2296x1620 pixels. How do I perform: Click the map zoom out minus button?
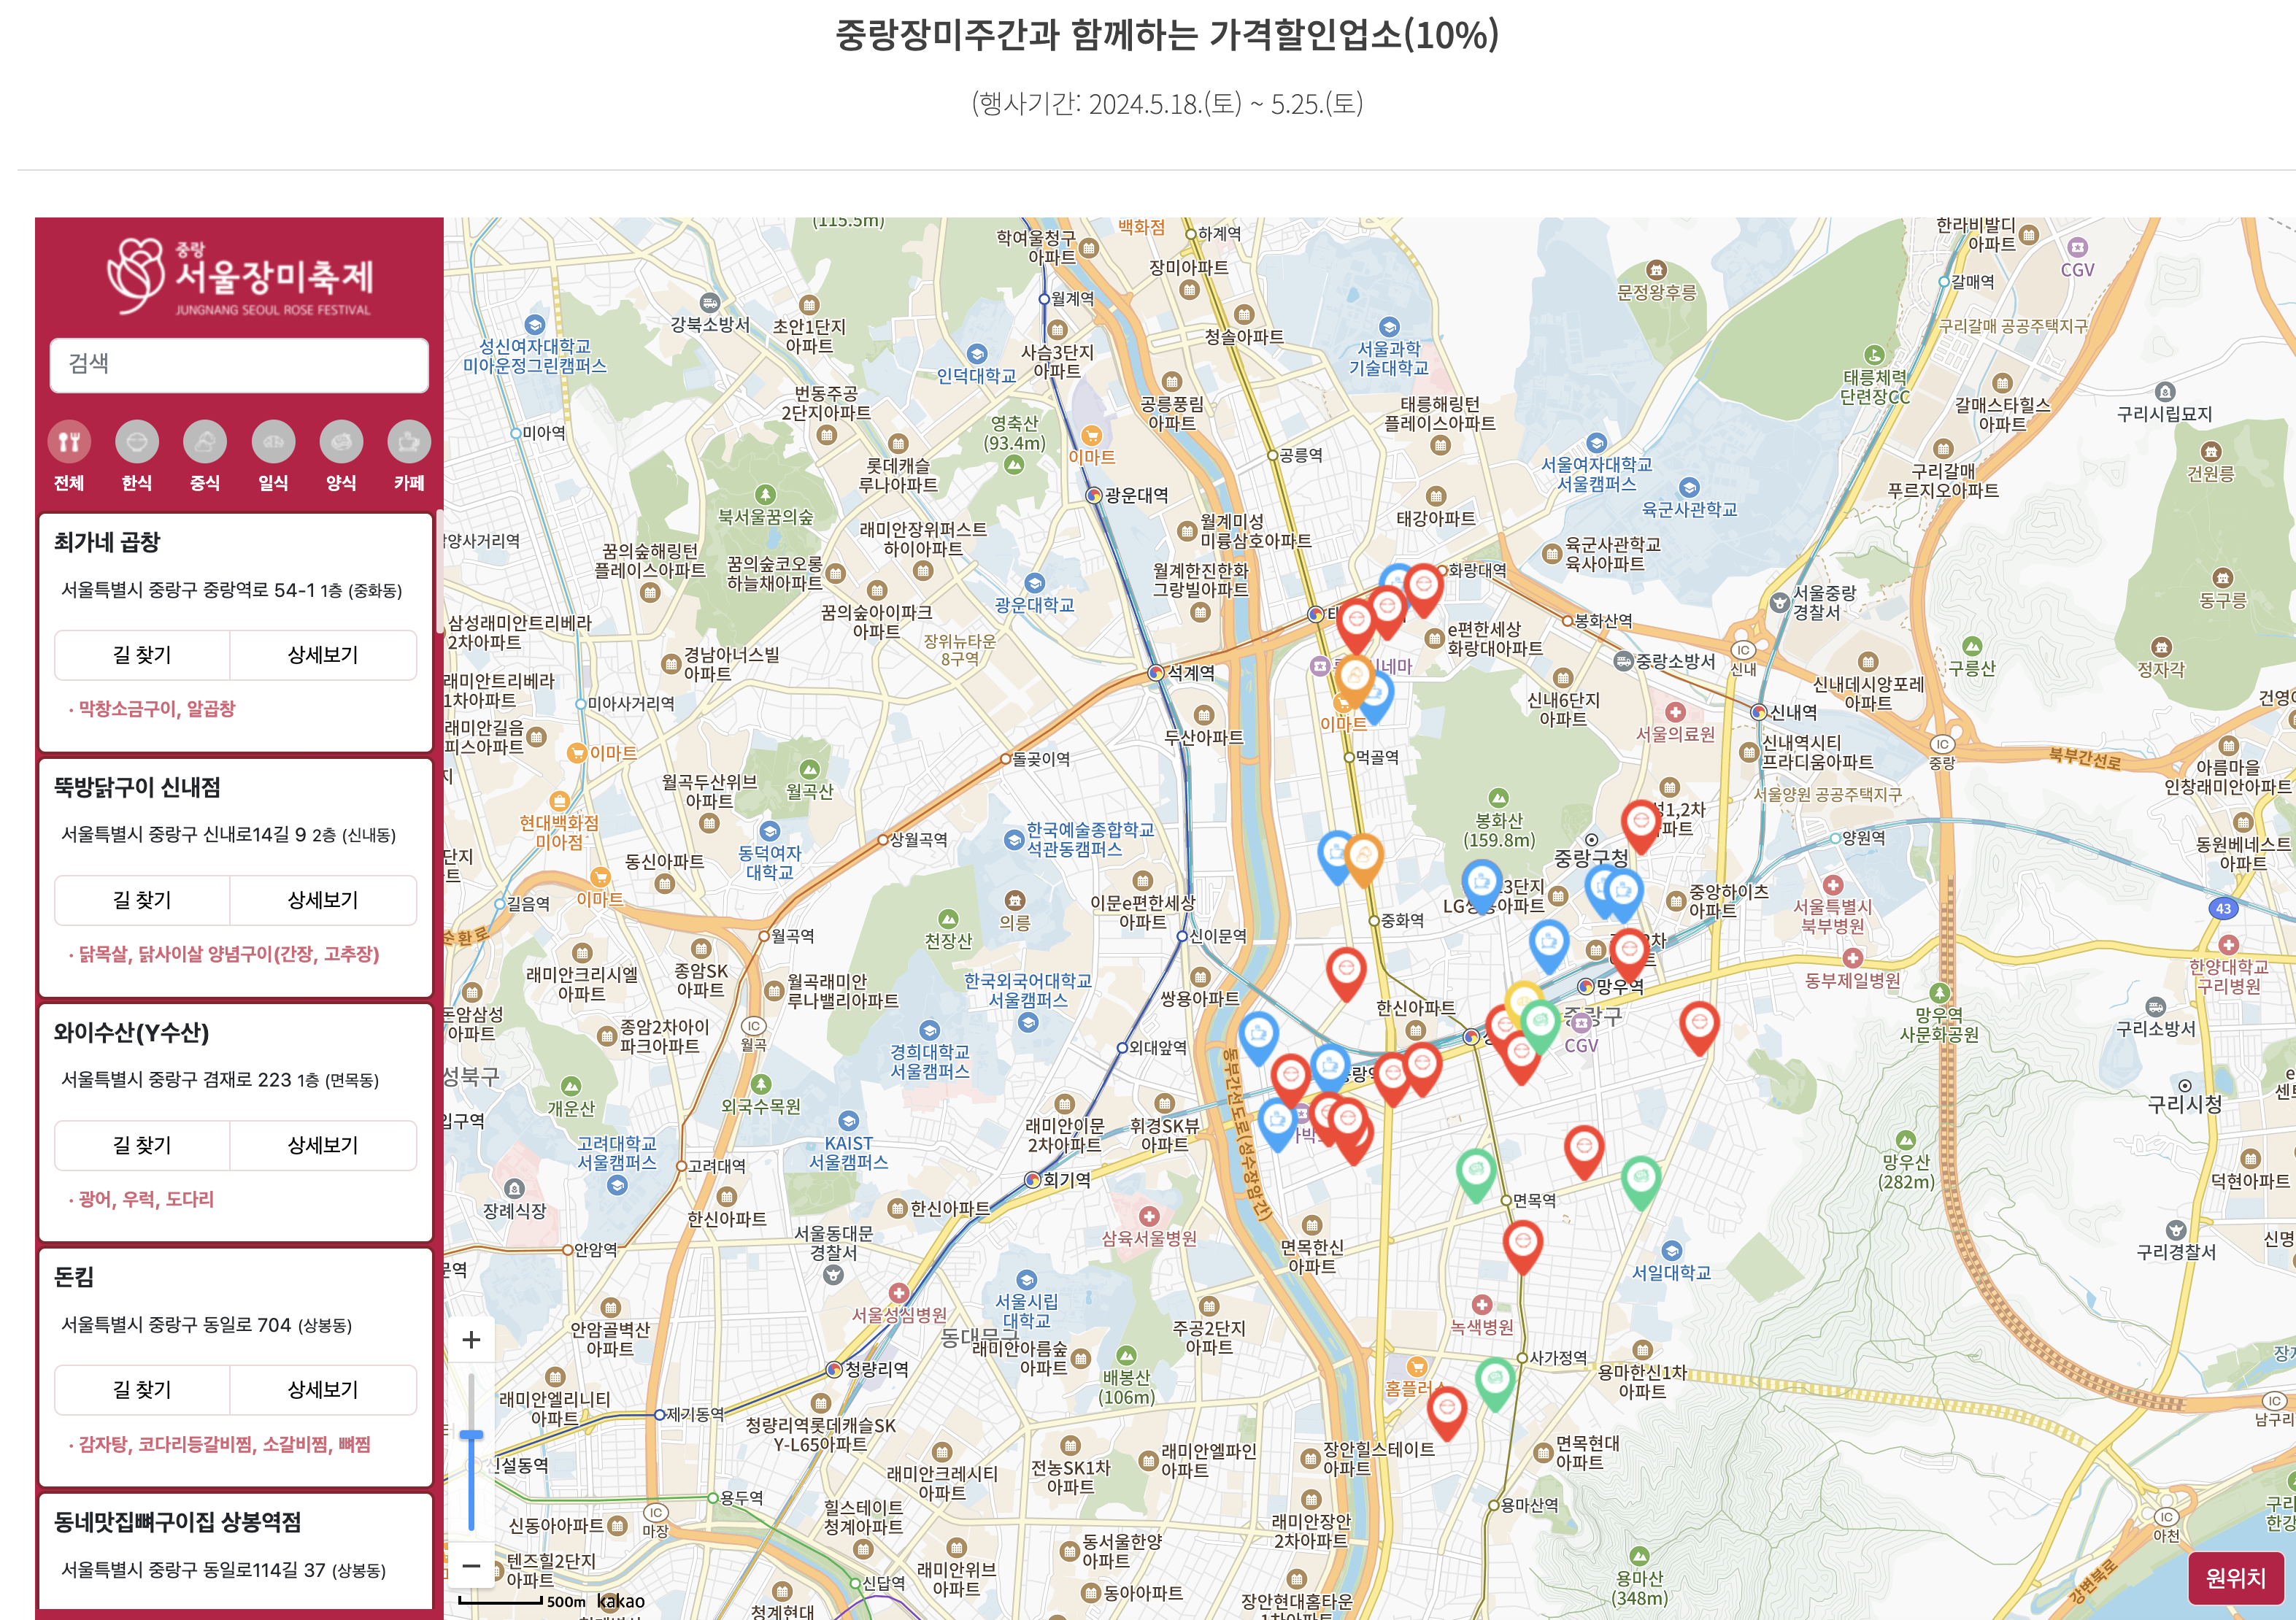pyautogui.click(x=471, y=1566)
